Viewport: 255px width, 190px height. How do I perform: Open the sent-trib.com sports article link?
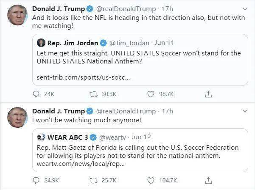click(x=83, y=77)
